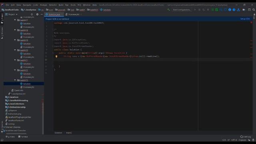Click the Solution class icon in breadcrumb
The height and width of the screenshot is (144, 256).
coord(101,10)
